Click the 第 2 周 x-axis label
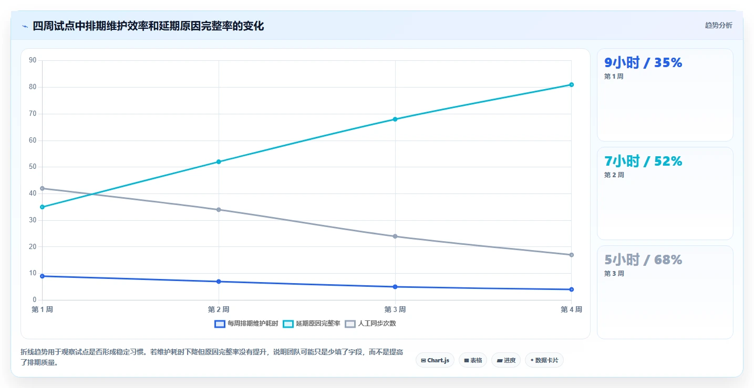 tap(219, 309)
